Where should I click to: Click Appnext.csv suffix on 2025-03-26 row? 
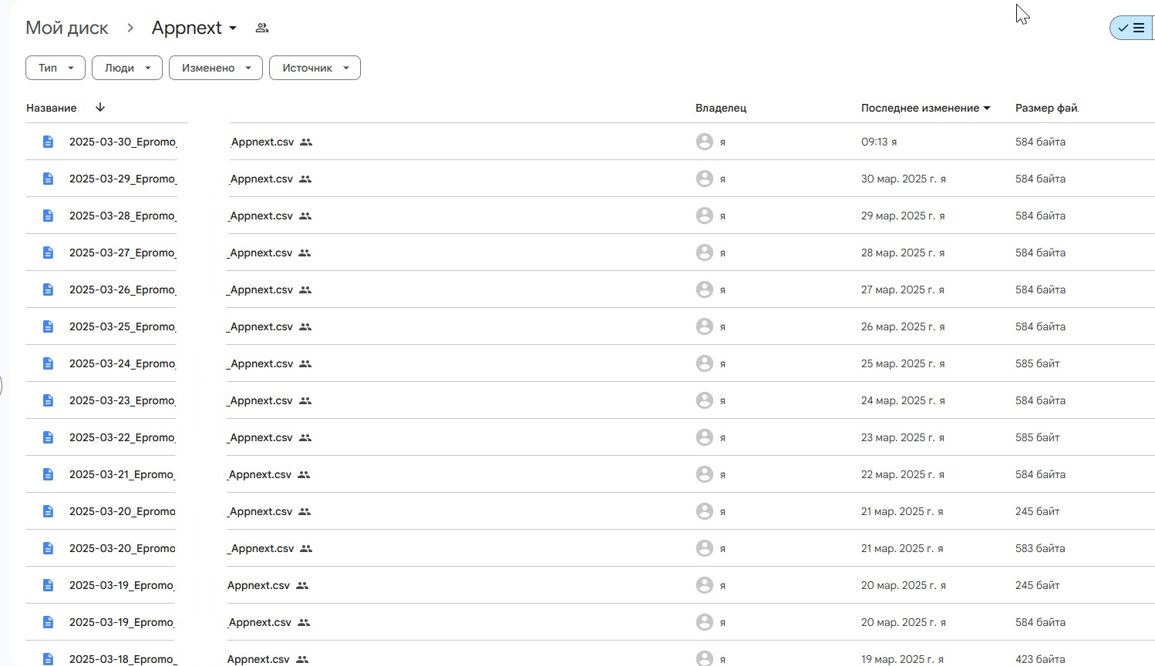point(260,289)
